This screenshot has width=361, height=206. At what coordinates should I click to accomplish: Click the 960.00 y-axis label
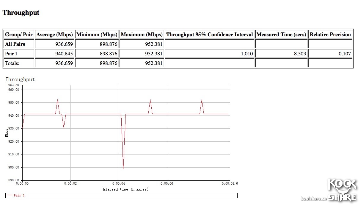[x=14, y=90]
